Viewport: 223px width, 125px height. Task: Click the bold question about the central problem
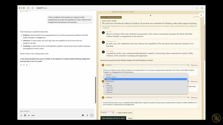pos(55,60)
